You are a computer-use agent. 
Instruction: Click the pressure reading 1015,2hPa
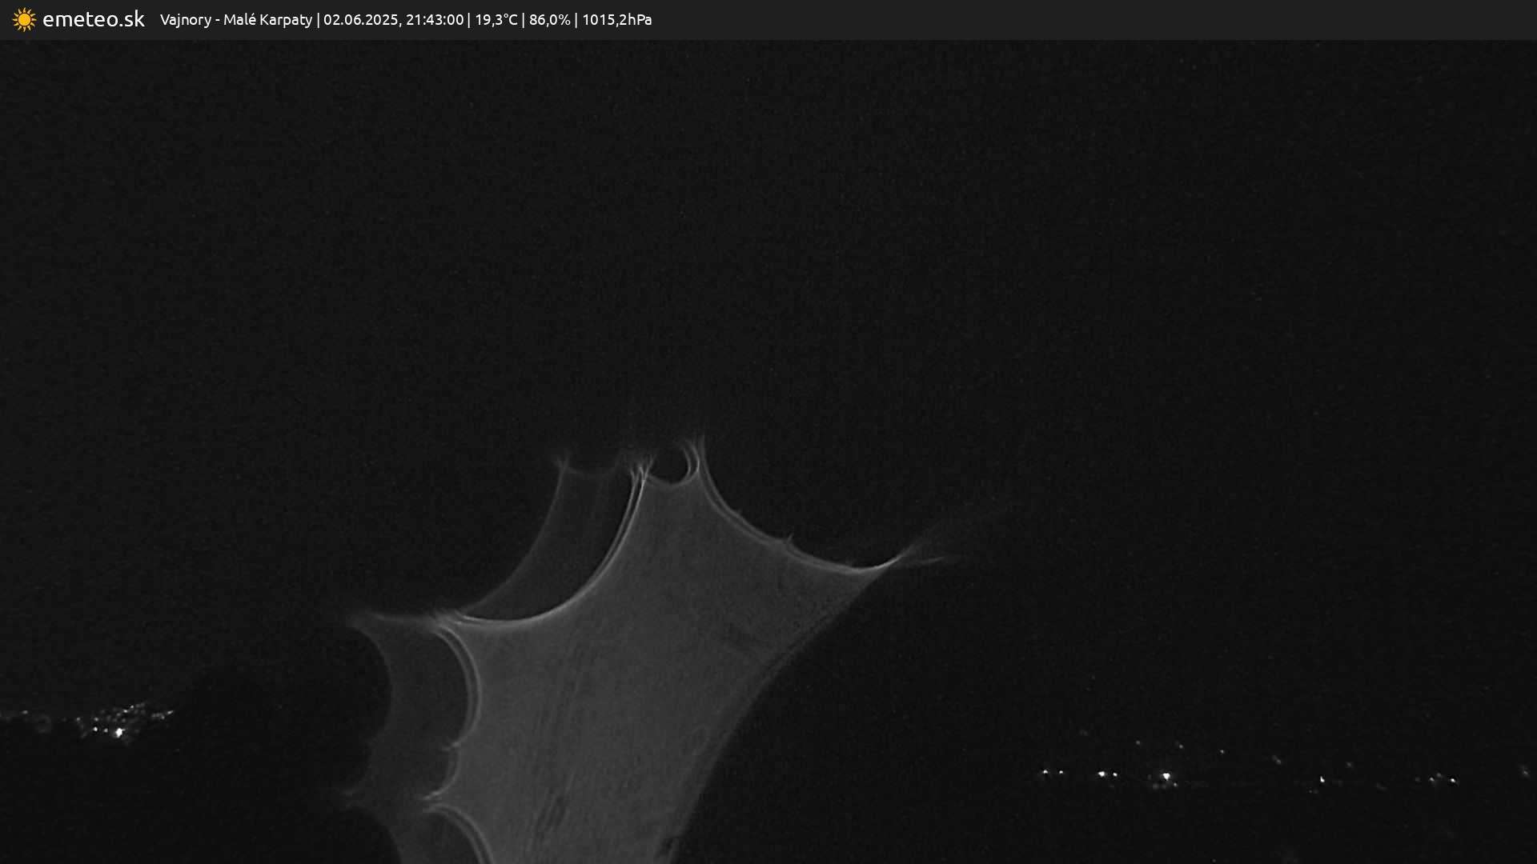[x=616, y=19]
